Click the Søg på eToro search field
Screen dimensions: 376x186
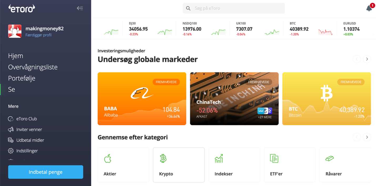pyautogui.click(x=234, y=8)
